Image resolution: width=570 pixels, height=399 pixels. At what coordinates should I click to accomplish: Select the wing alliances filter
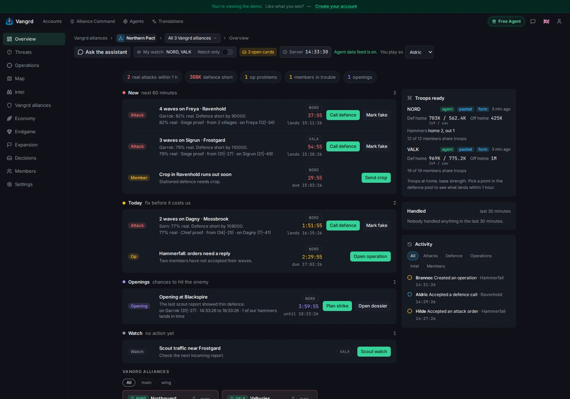[x=166, y=383]
